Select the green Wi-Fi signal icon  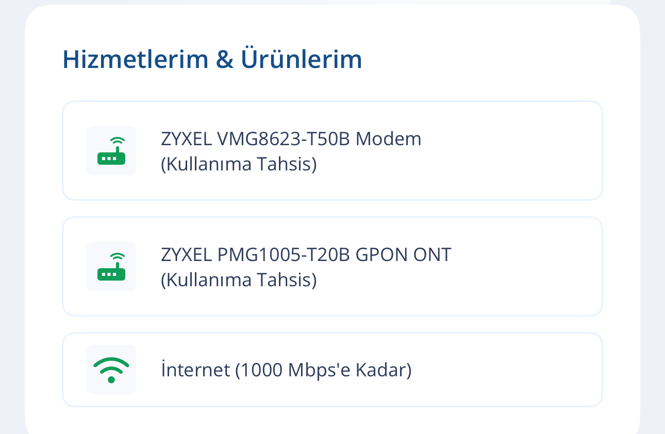pos(111,370)
